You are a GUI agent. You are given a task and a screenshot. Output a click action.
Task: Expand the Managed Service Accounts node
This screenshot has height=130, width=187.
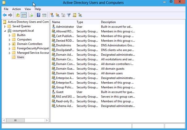(x=10, y=53)
